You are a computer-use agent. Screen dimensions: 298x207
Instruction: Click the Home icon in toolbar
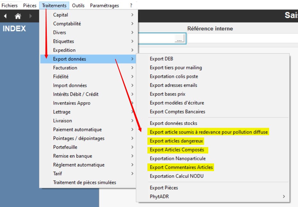click(18, 16)
